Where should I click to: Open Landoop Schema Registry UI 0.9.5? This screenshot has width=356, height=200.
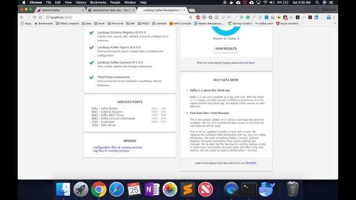(121, 32)
